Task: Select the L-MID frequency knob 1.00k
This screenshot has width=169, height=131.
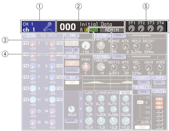Action: 101,109
